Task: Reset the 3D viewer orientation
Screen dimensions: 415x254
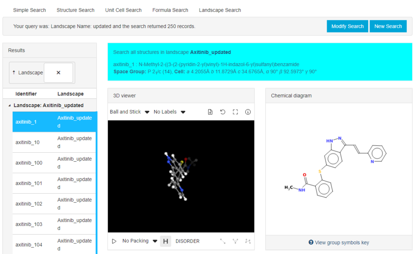Action: [222, 112]
